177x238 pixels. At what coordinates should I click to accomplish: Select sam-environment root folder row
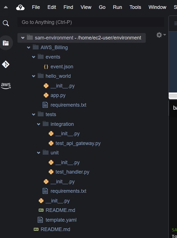click(81, 38)
